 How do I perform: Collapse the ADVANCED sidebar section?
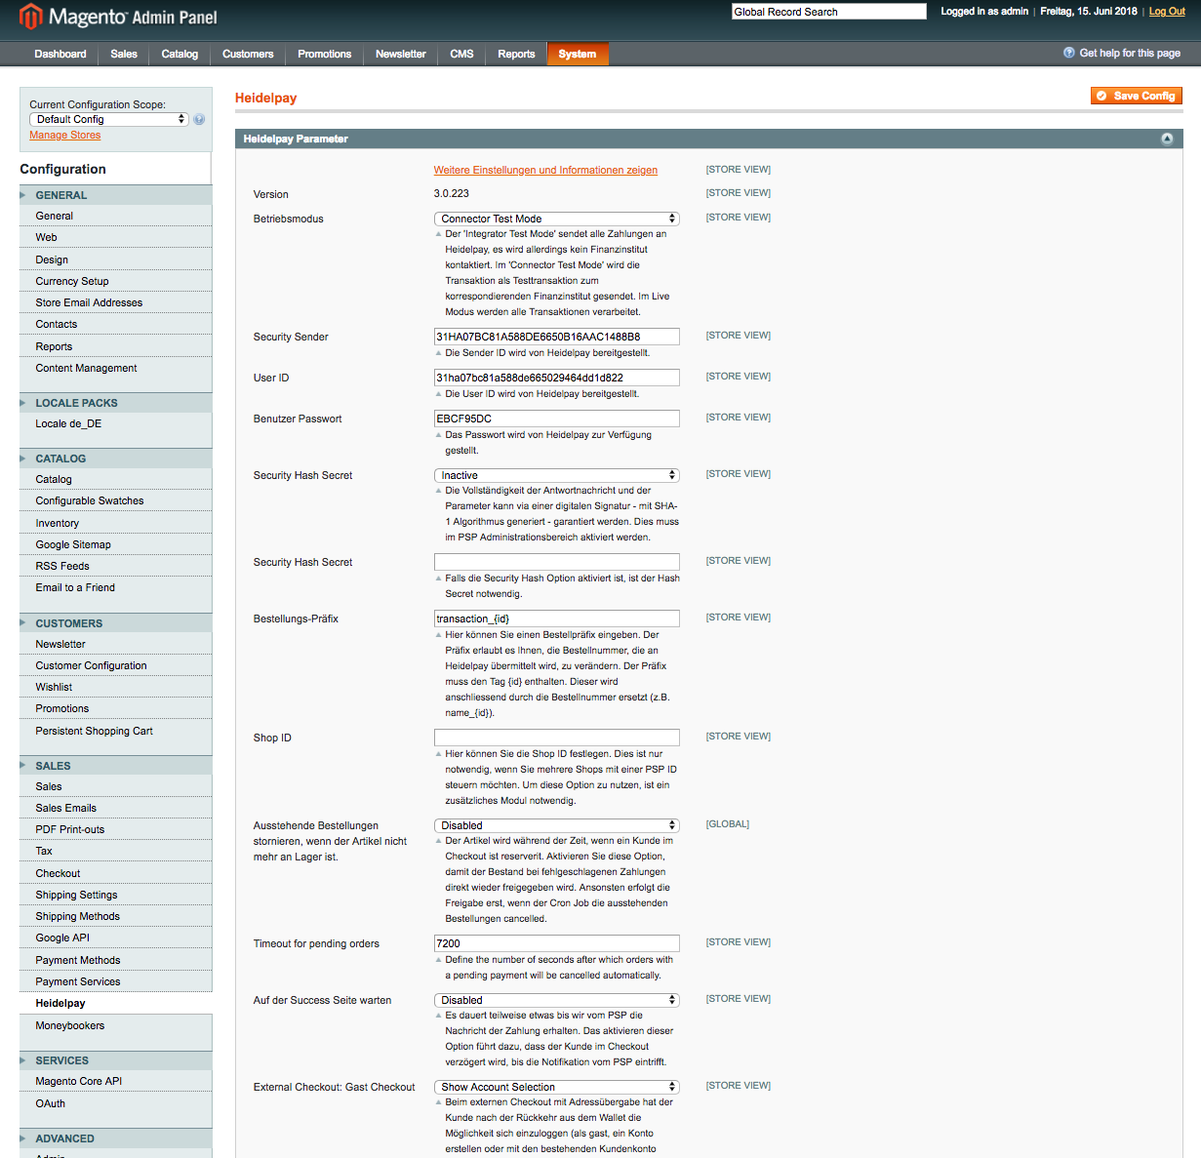(116, 1138)
